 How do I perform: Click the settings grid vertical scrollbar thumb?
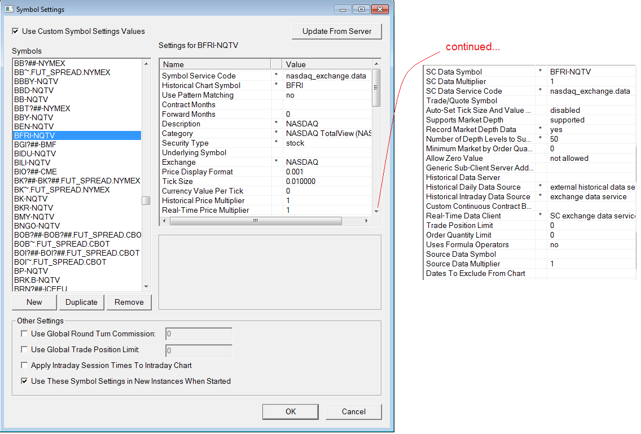pyautogui.click(x=376, y=87)
